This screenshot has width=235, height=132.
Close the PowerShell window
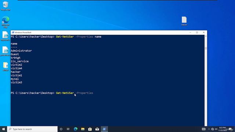(x=204, y=33)
